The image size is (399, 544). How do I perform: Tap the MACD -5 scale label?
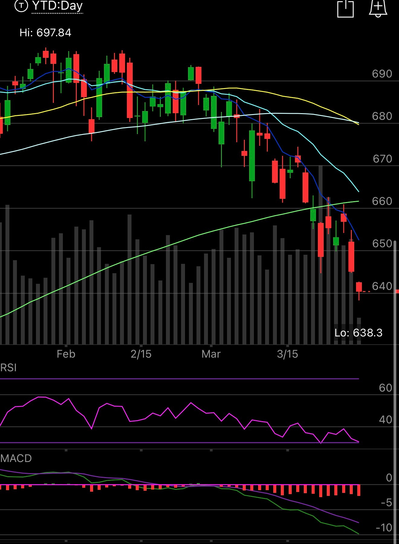[387, 503]
